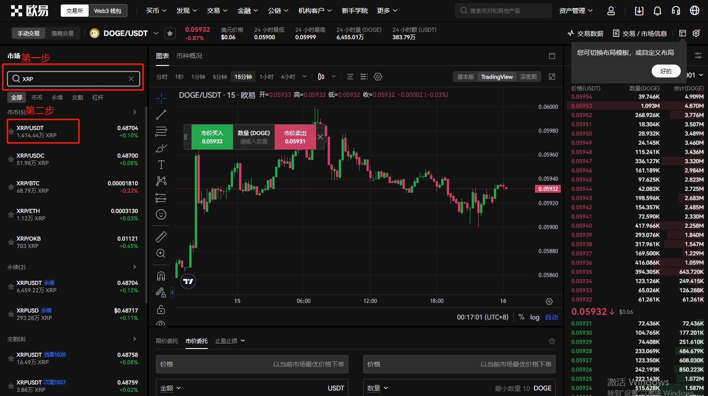Expand 交割(8) section arrow
The image size is (708, 396).
point(134,339)
